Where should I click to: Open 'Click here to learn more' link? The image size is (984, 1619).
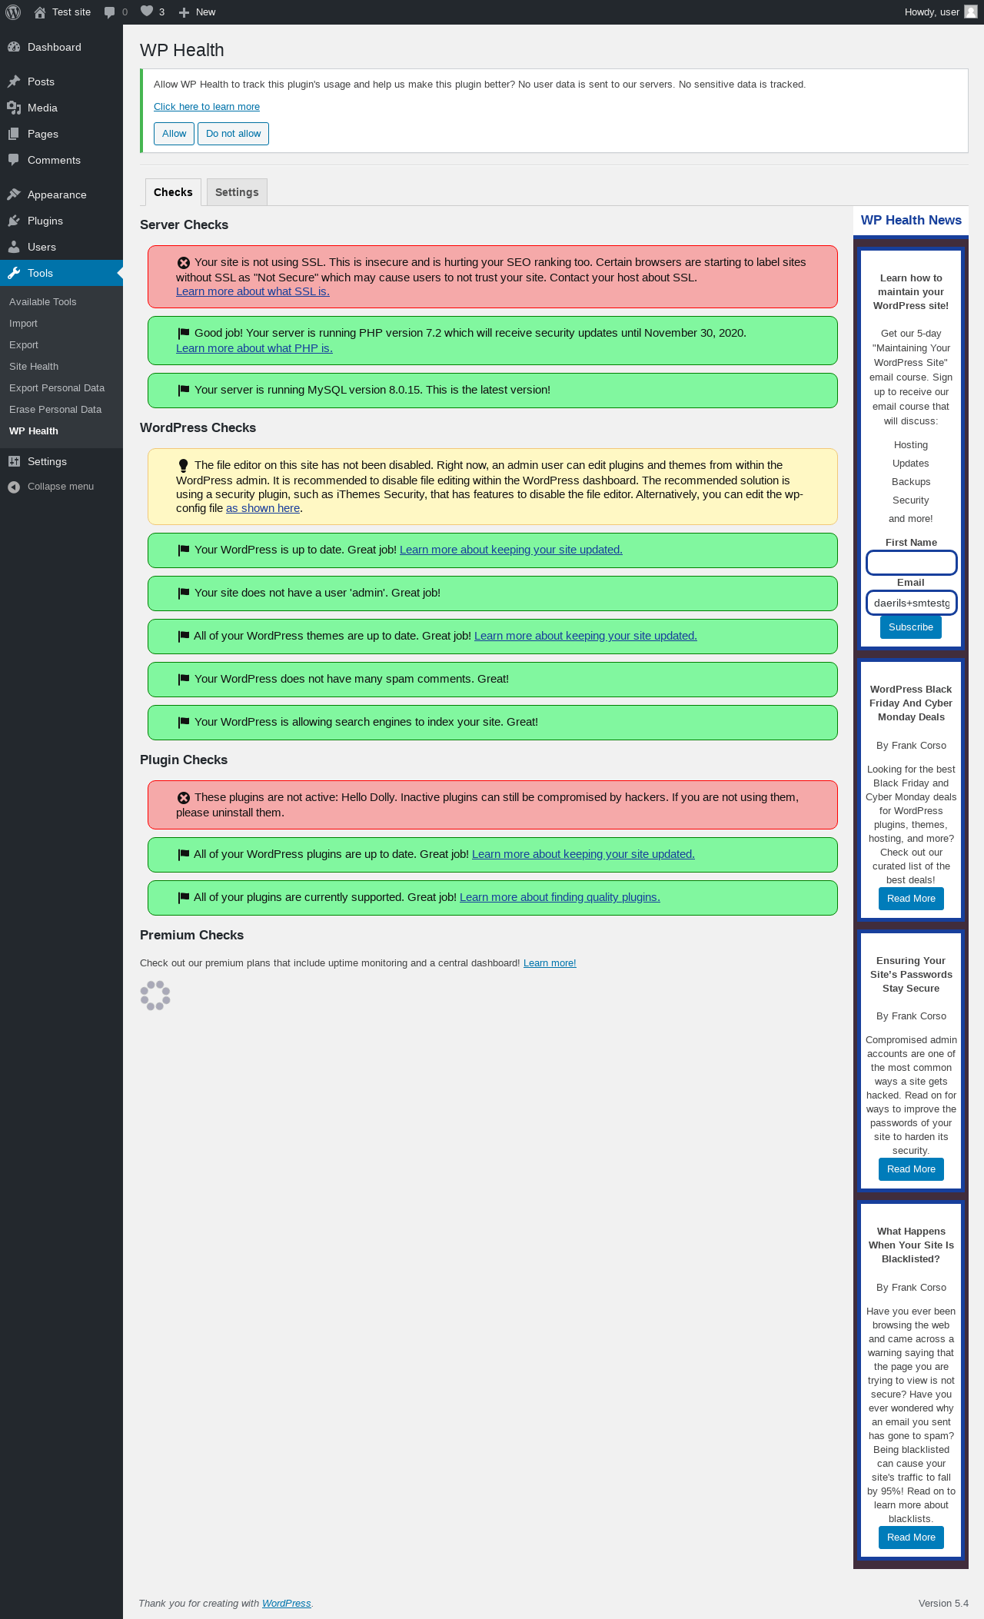point(207,107)
